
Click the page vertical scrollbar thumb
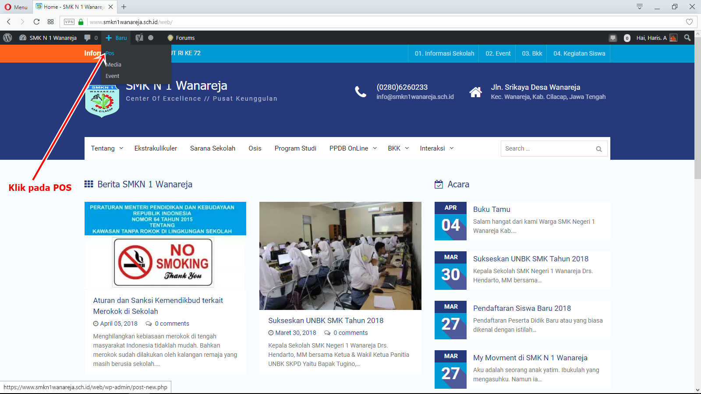(697, 108)
